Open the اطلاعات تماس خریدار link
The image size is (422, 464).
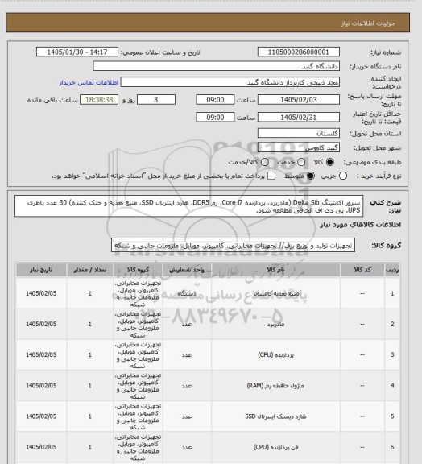(x=89, y=82)
